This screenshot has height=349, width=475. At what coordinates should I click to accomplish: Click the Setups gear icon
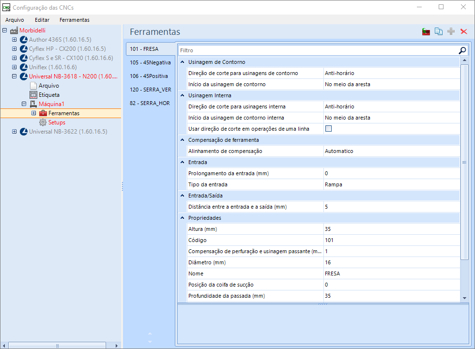click(x=43, y=122)
